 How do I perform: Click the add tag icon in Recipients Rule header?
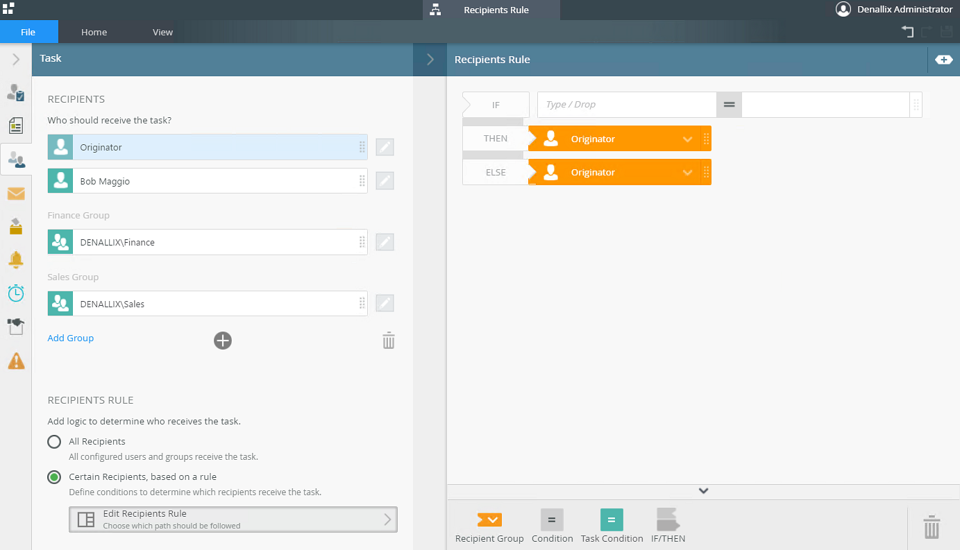(x=944, y=60)
